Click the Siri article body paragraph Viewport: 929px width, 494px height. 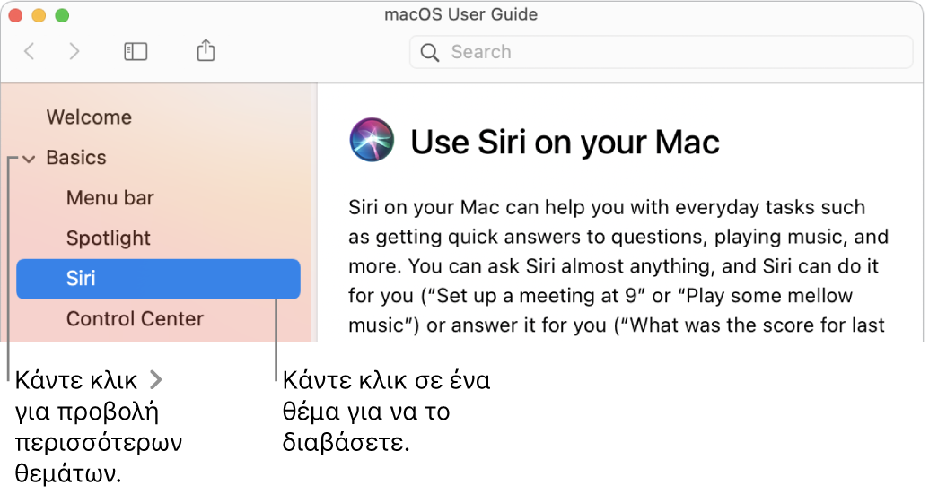(618, 266)
